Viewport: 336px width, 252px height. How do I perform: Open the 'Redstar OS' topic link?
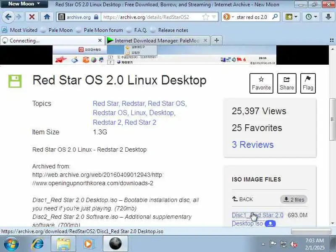110,113
